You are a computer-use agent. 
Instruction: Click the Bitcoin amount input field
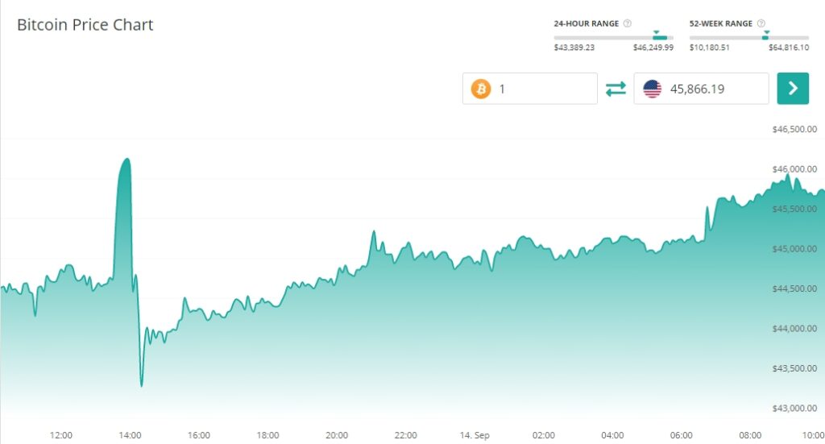544,89
